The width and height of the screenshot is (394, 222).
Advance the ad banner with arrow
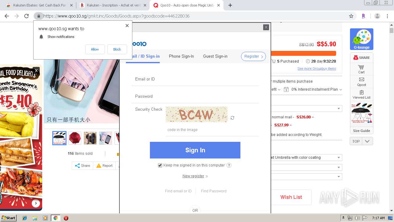pyautogui.click(x=36, y=203)
